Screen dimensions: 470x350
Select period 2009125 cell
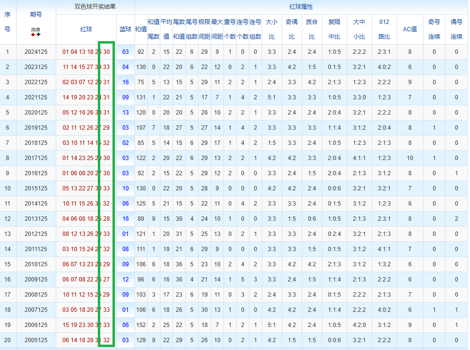[x=36, y=279]
